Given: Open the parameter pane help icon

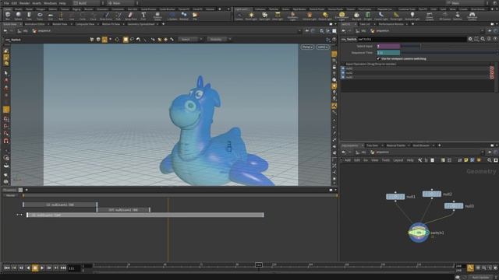Looking at the screenshot, I should pyautogui.click(x=496, y=39).
